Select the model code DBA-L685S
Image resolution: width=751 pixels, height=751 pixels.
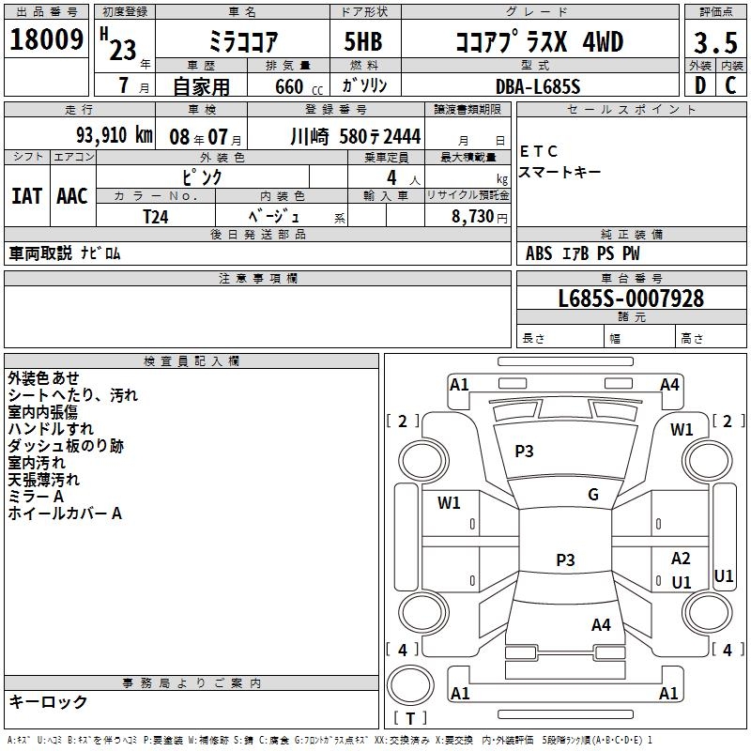538,85
